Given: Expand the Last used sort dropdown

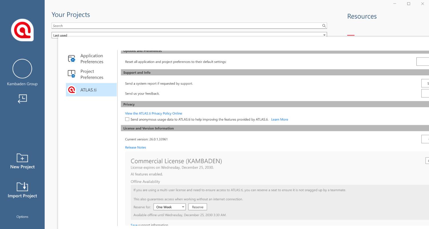Looking at the screenshot, I should coord(189,35).
